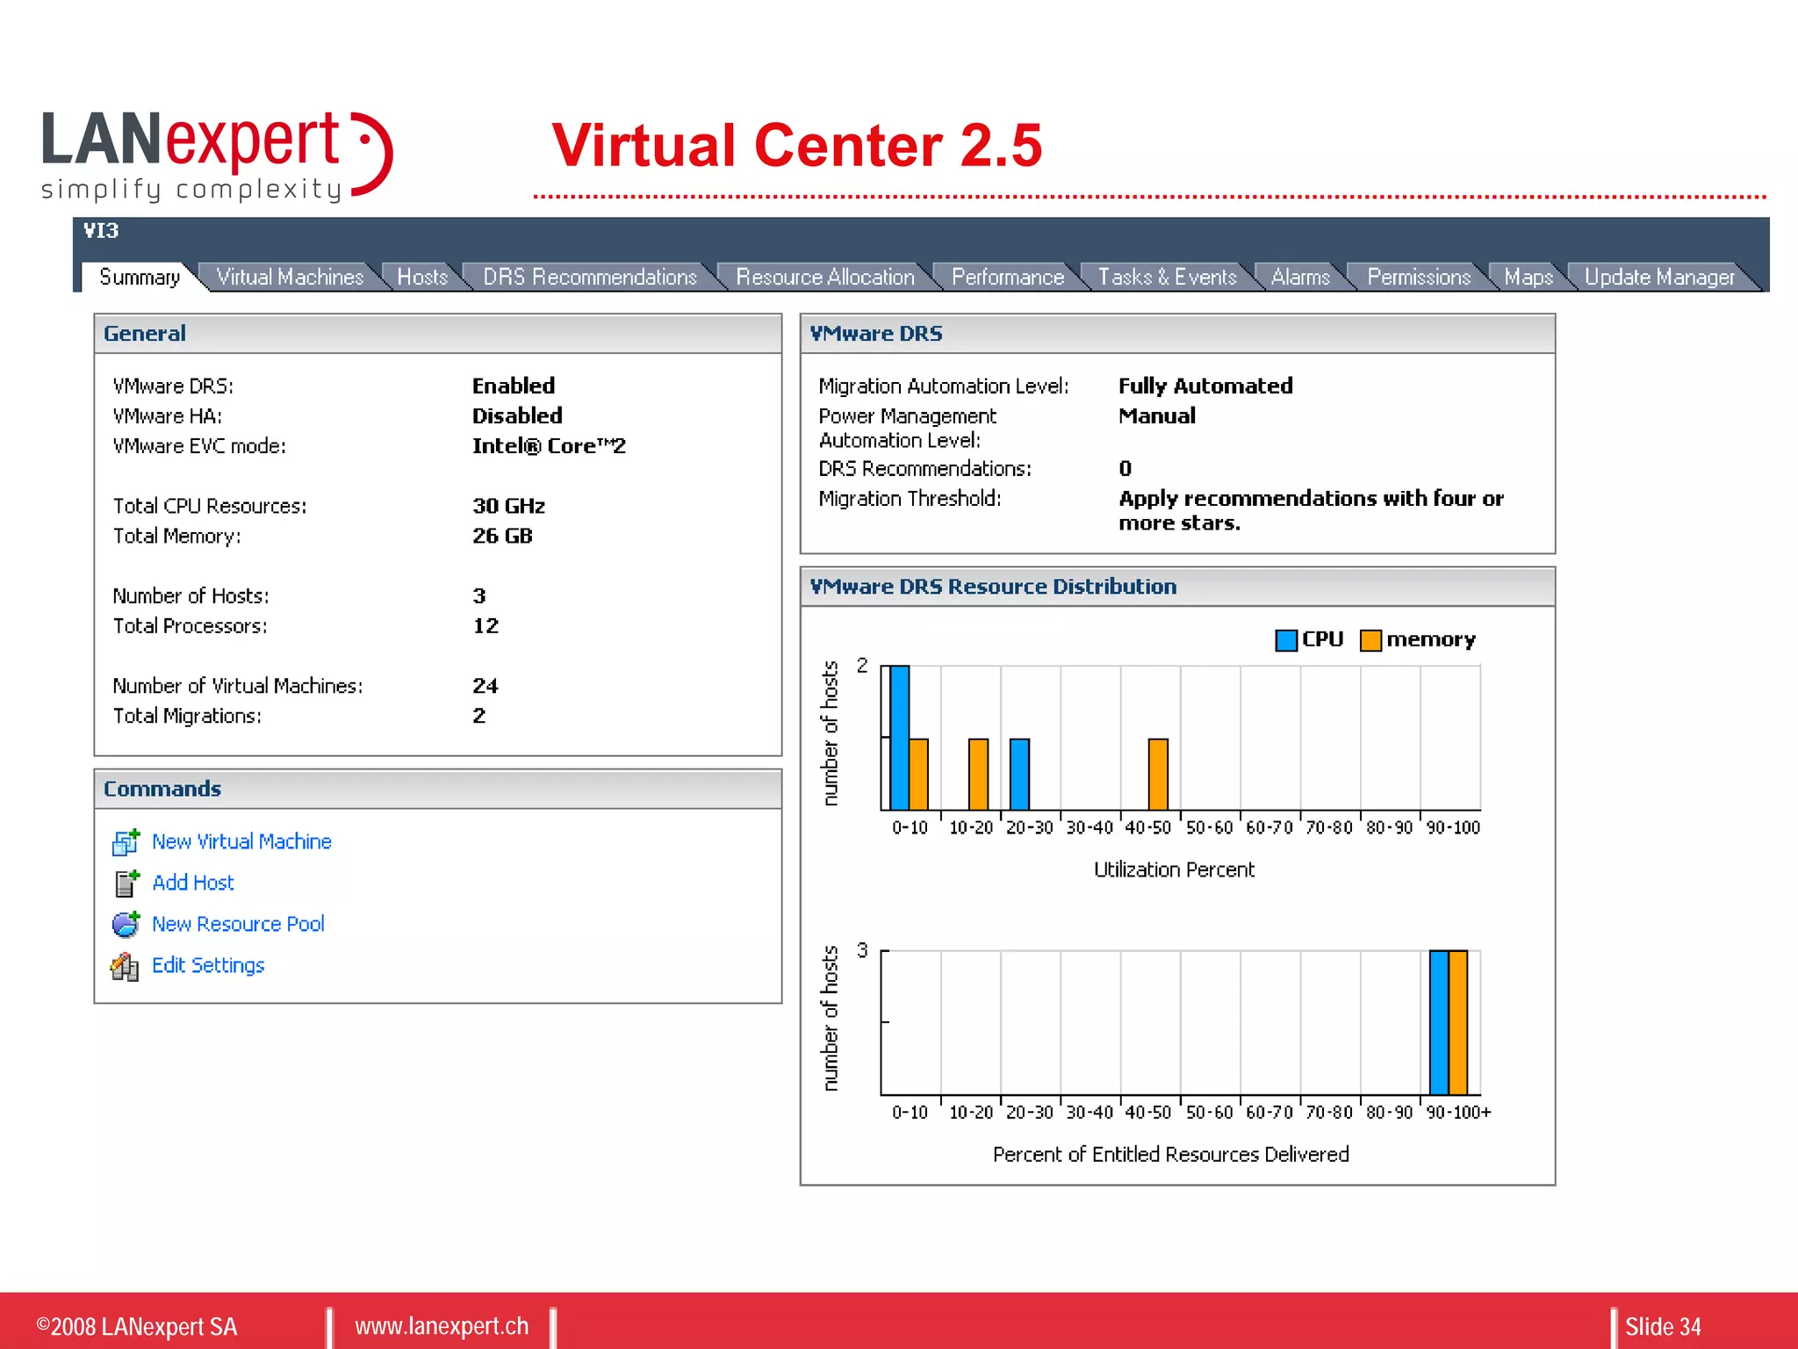Click the Edit Settings icon
The image size is (1798, 1349).
125,966
